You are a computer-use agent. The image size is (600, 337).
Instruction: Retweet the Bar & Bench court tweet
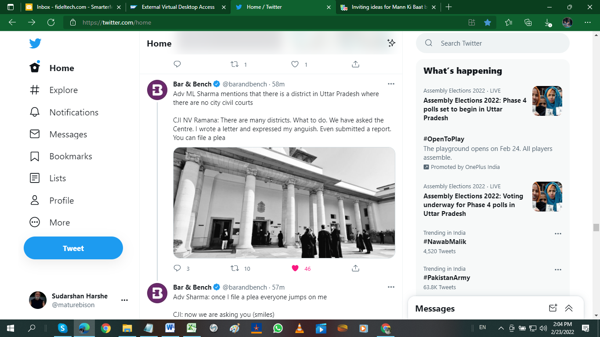[x=235, y=268]
